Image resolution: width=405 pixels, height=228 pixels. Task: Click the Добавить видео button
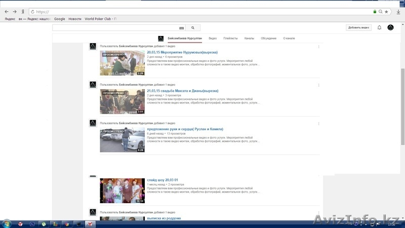[x=358, y=27]
